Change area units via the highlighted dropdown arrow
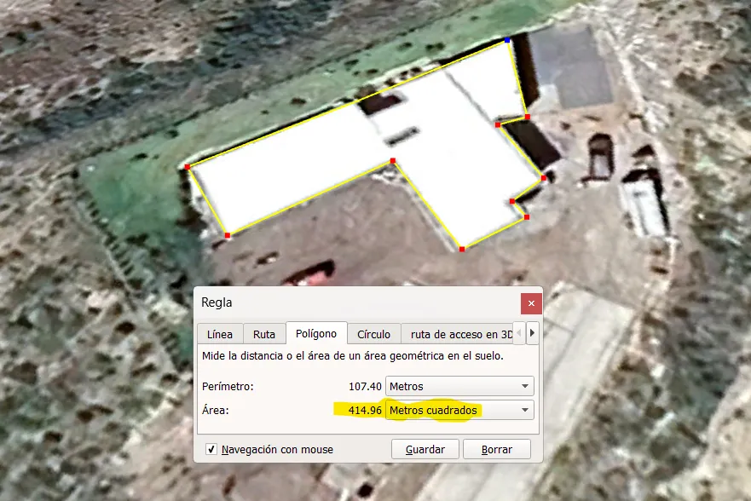The height and width of the screenshot is (501, 751). [525, 410]
